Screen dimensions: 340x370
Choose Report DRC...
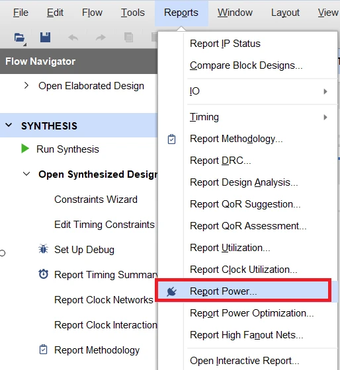[x=220, y=161]
